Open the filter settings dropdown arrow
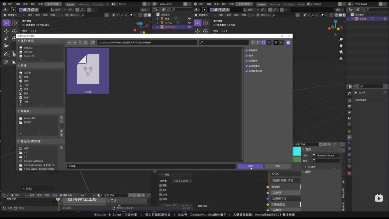The height and width of the screenshot is (219, 389). click(x=281, y=43)
